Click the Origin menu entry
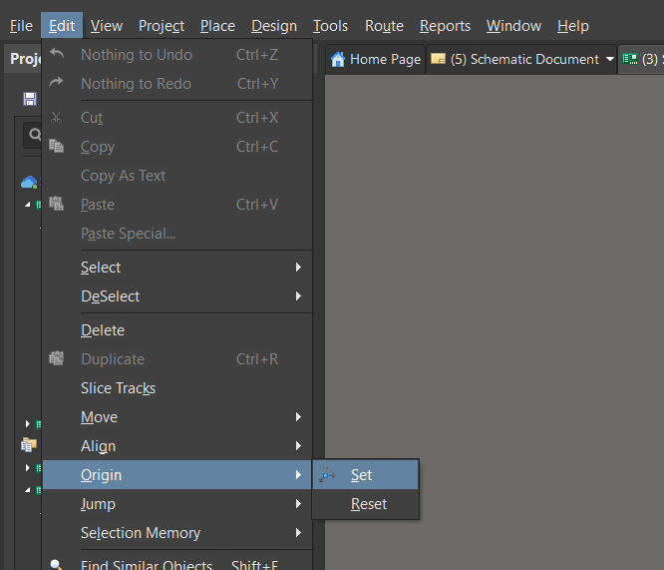 click(x=177, y=474)
